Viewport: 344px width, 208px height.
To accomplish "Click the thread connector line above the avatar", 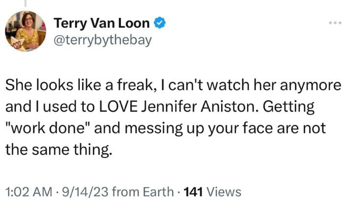I will point(26,3).
